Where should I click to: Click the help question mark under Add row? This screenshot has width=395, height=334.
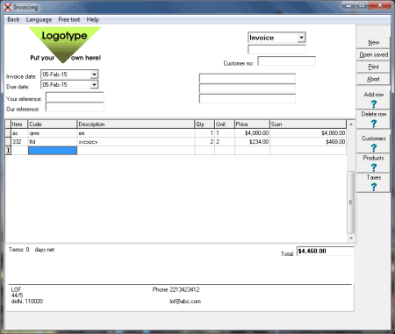pos(374,103)
